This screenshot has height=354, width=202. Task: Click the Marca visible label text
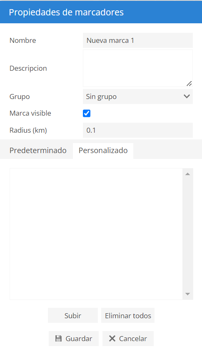click(x=30, y=113)
